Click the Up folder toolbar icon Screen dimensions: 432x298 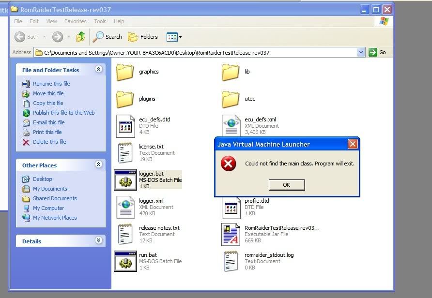pyautogui.click(x=81, y=37)
